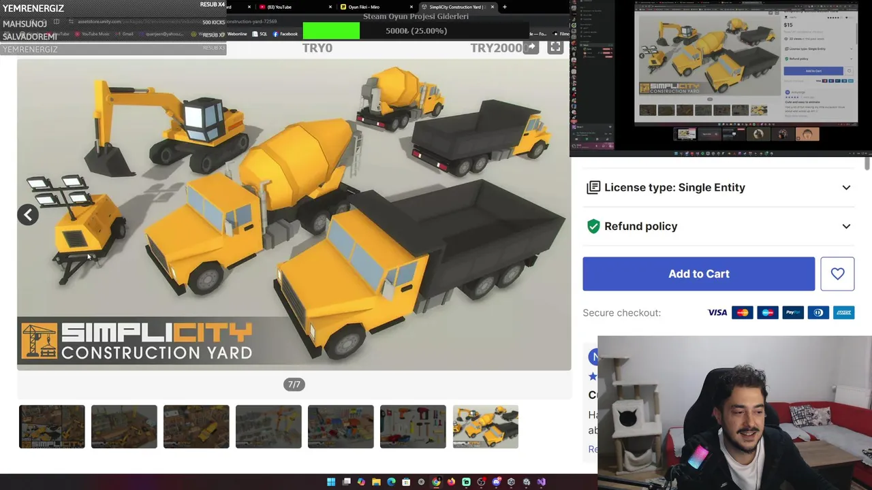Viewport: 872px width, 490px height.
Task: Click the main construction vehicles preview image
Action: click(294, 214)
